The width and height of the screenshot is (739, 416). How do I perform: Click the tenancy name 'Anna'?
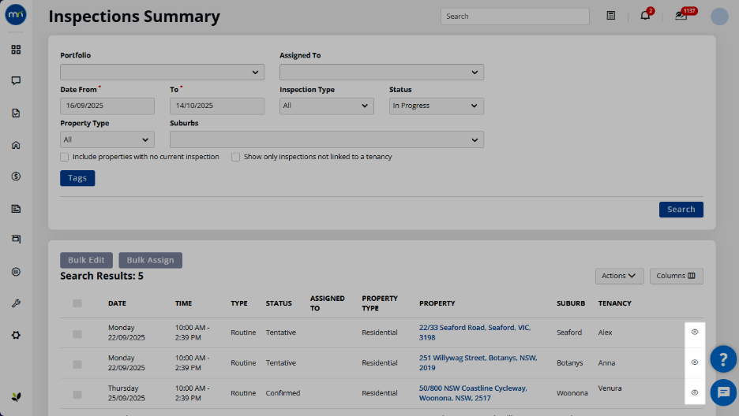tap(606, 363)
